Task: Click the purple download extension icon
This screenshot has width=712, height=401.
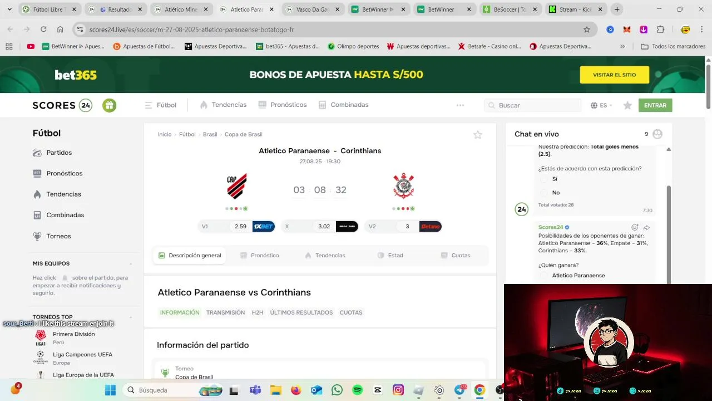Action: pos(644,30)
